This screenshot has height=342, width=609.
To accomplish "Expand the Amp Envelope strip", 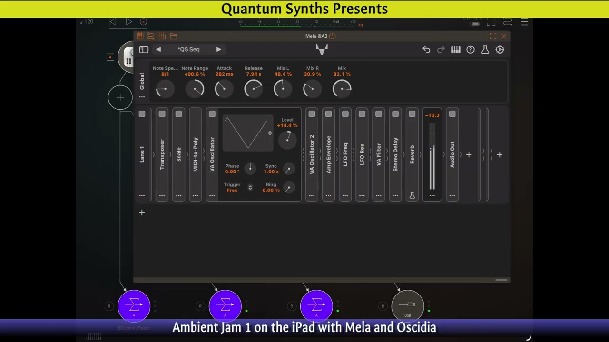I will point(328,154).
